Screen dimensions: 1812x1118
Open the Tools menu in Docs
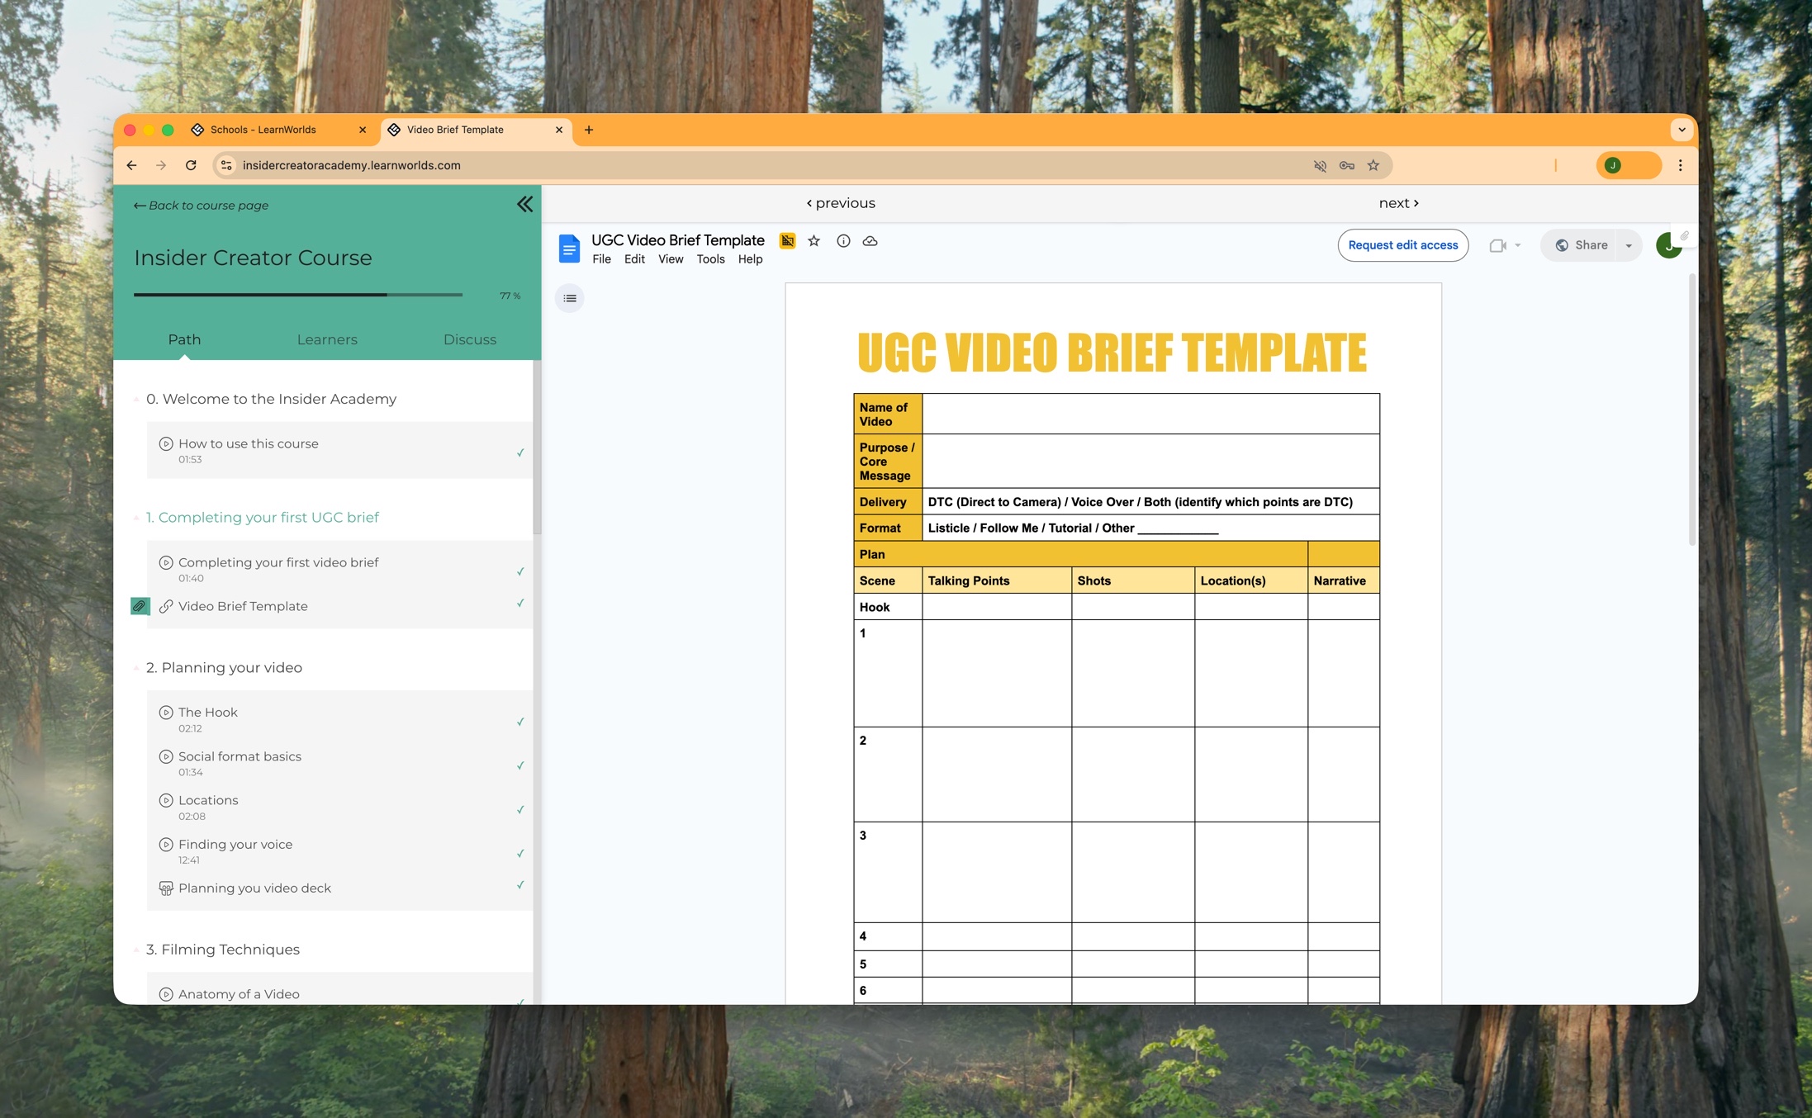pos(710,259)
